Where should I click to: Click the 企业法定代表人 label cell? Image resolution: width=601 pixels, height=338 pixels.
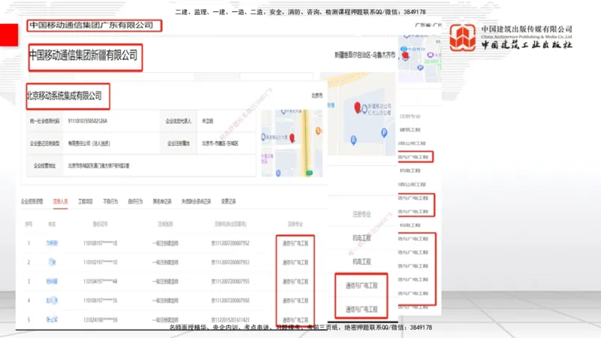179,121
